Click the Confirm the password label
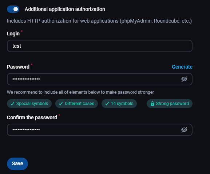 click(32, 117)
